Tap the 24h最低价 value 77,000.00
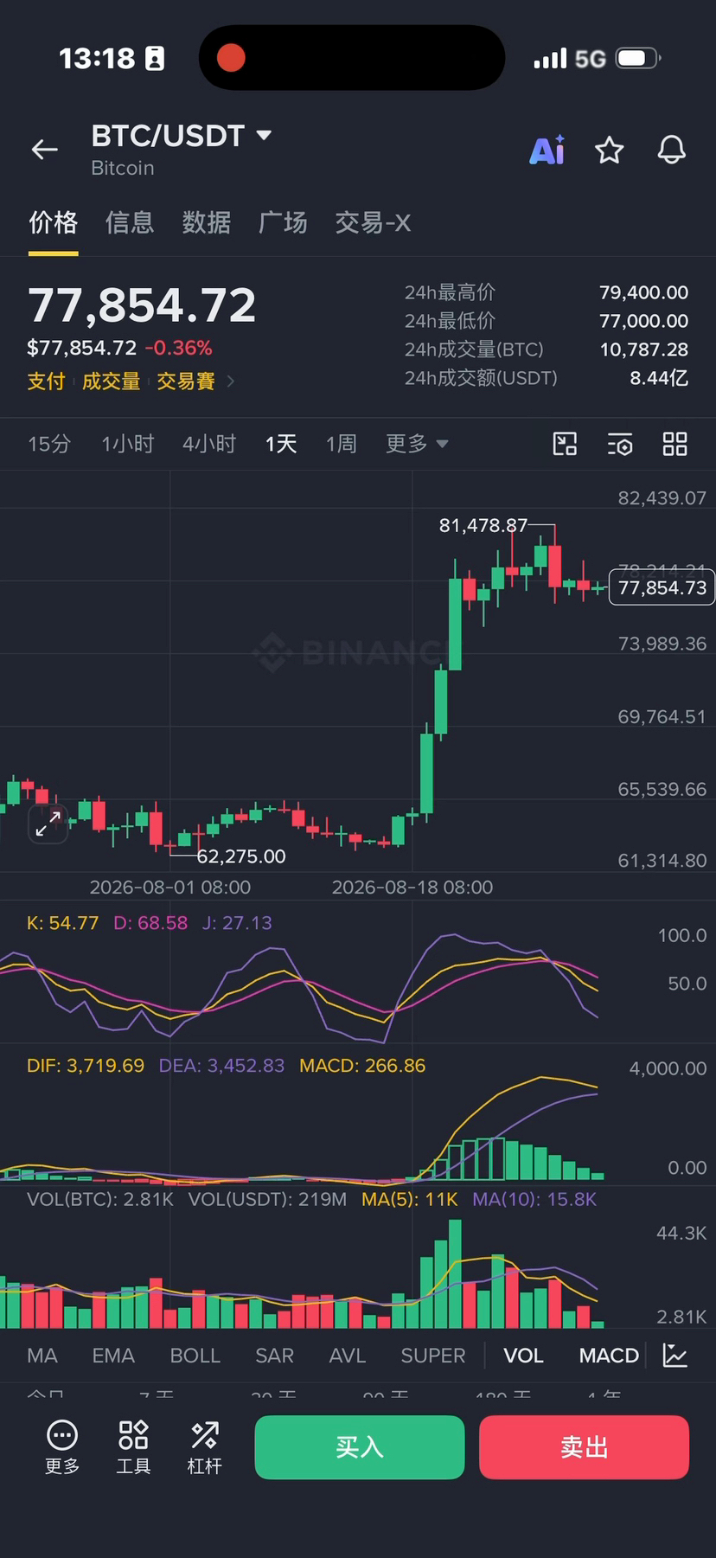Viewport: 716px width, 1558px height. [644, 321]
